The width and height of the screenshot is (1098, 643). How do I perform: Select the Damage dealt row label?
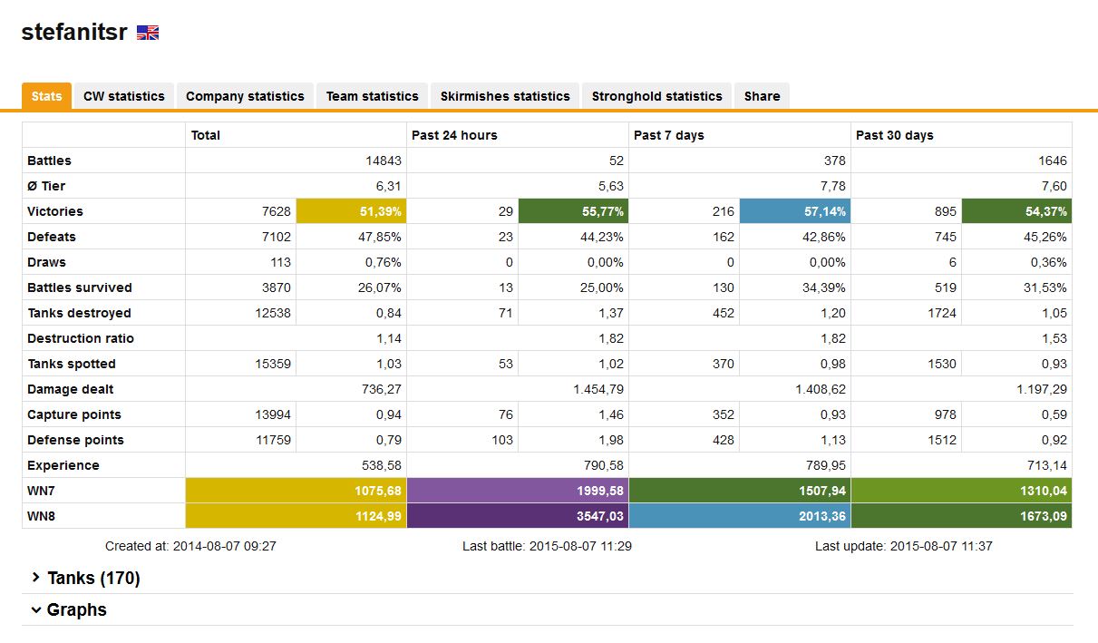tap(71, 389)
